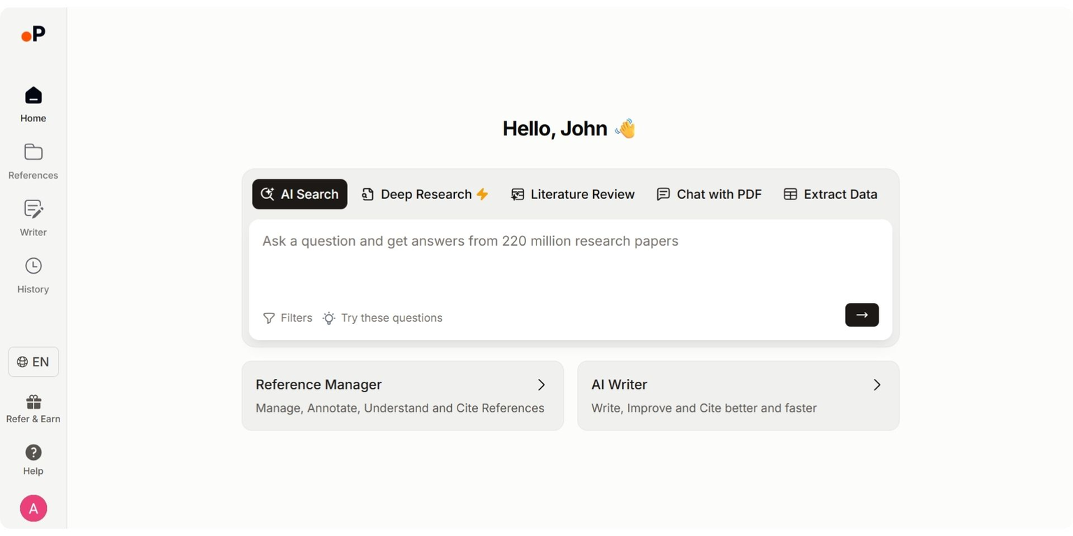Switch to the Chat with PDF tab
The width and height of the screenshot is (1073, 536).
tap(709, 194)
